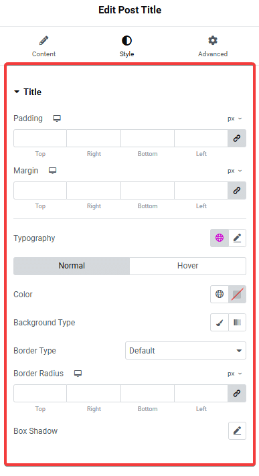Viewport: 259px width, 476px height.
Task: Open the Box Shadow edit pencil
Action: pyautogui.click(x=237, y=430)
